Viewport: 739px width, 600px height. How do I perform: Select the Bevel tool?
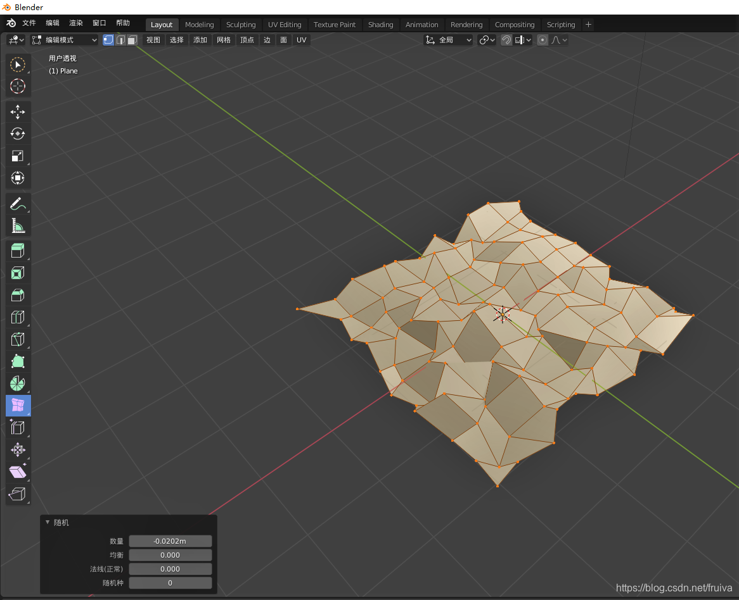(18, 295)
